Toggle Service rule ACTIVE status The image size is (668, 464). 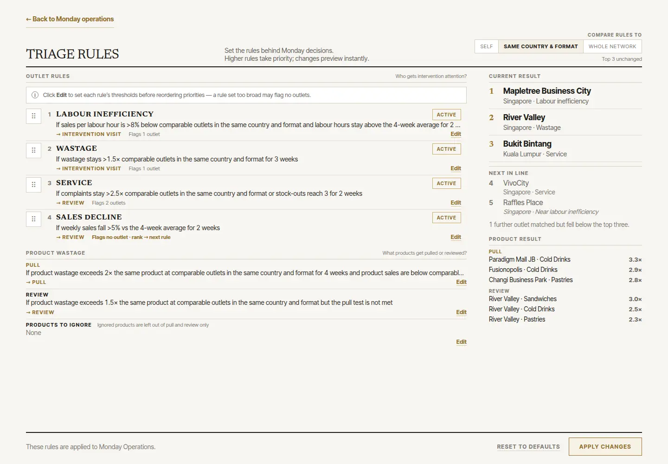446,183
